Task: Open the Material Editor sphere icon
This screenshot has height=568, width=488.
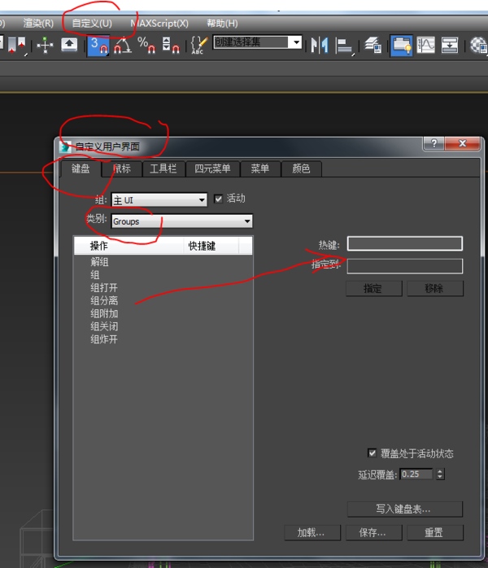Action: click(x=478, y=46)
